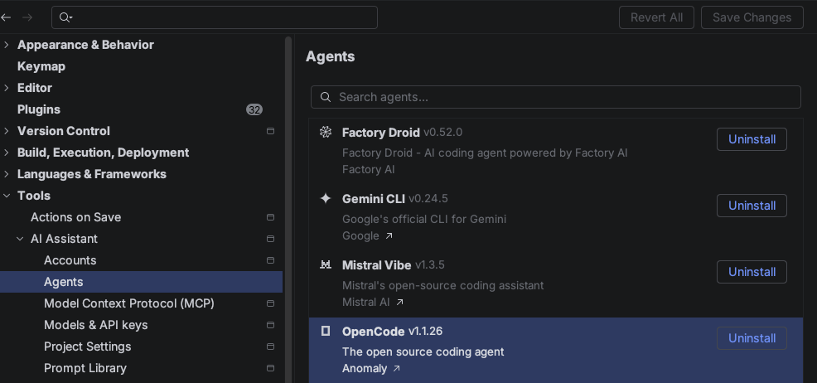Click the project-level icon beside Prompt Library
The image size is (817, 383).
(270, 368)
